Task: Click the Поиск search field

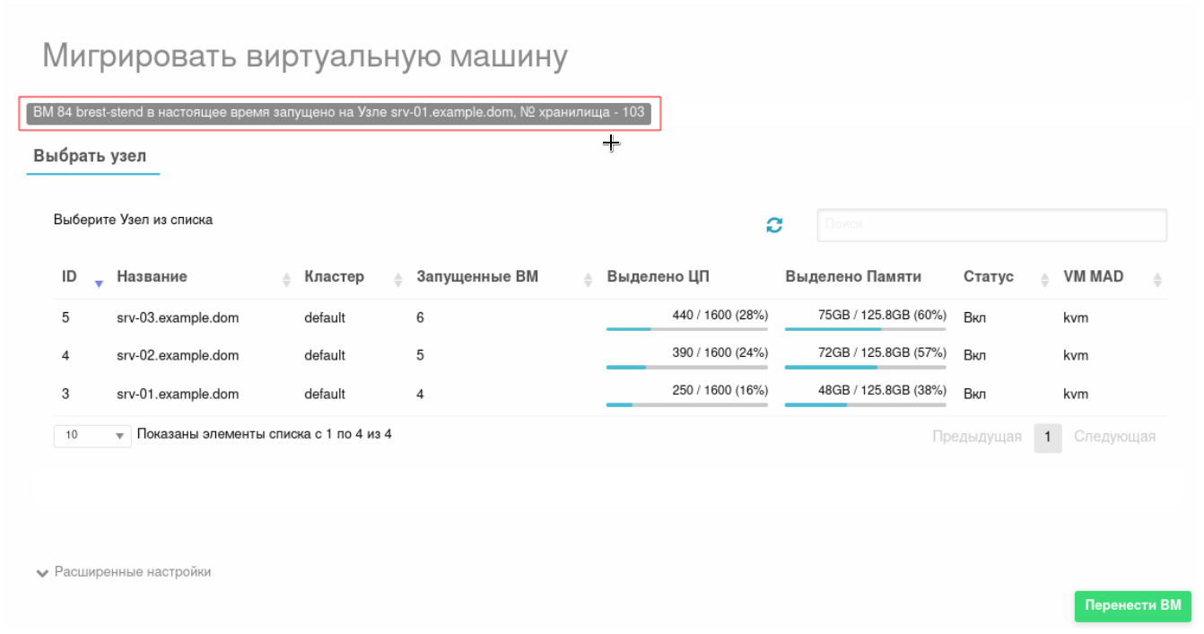Action: coord(991,226)
